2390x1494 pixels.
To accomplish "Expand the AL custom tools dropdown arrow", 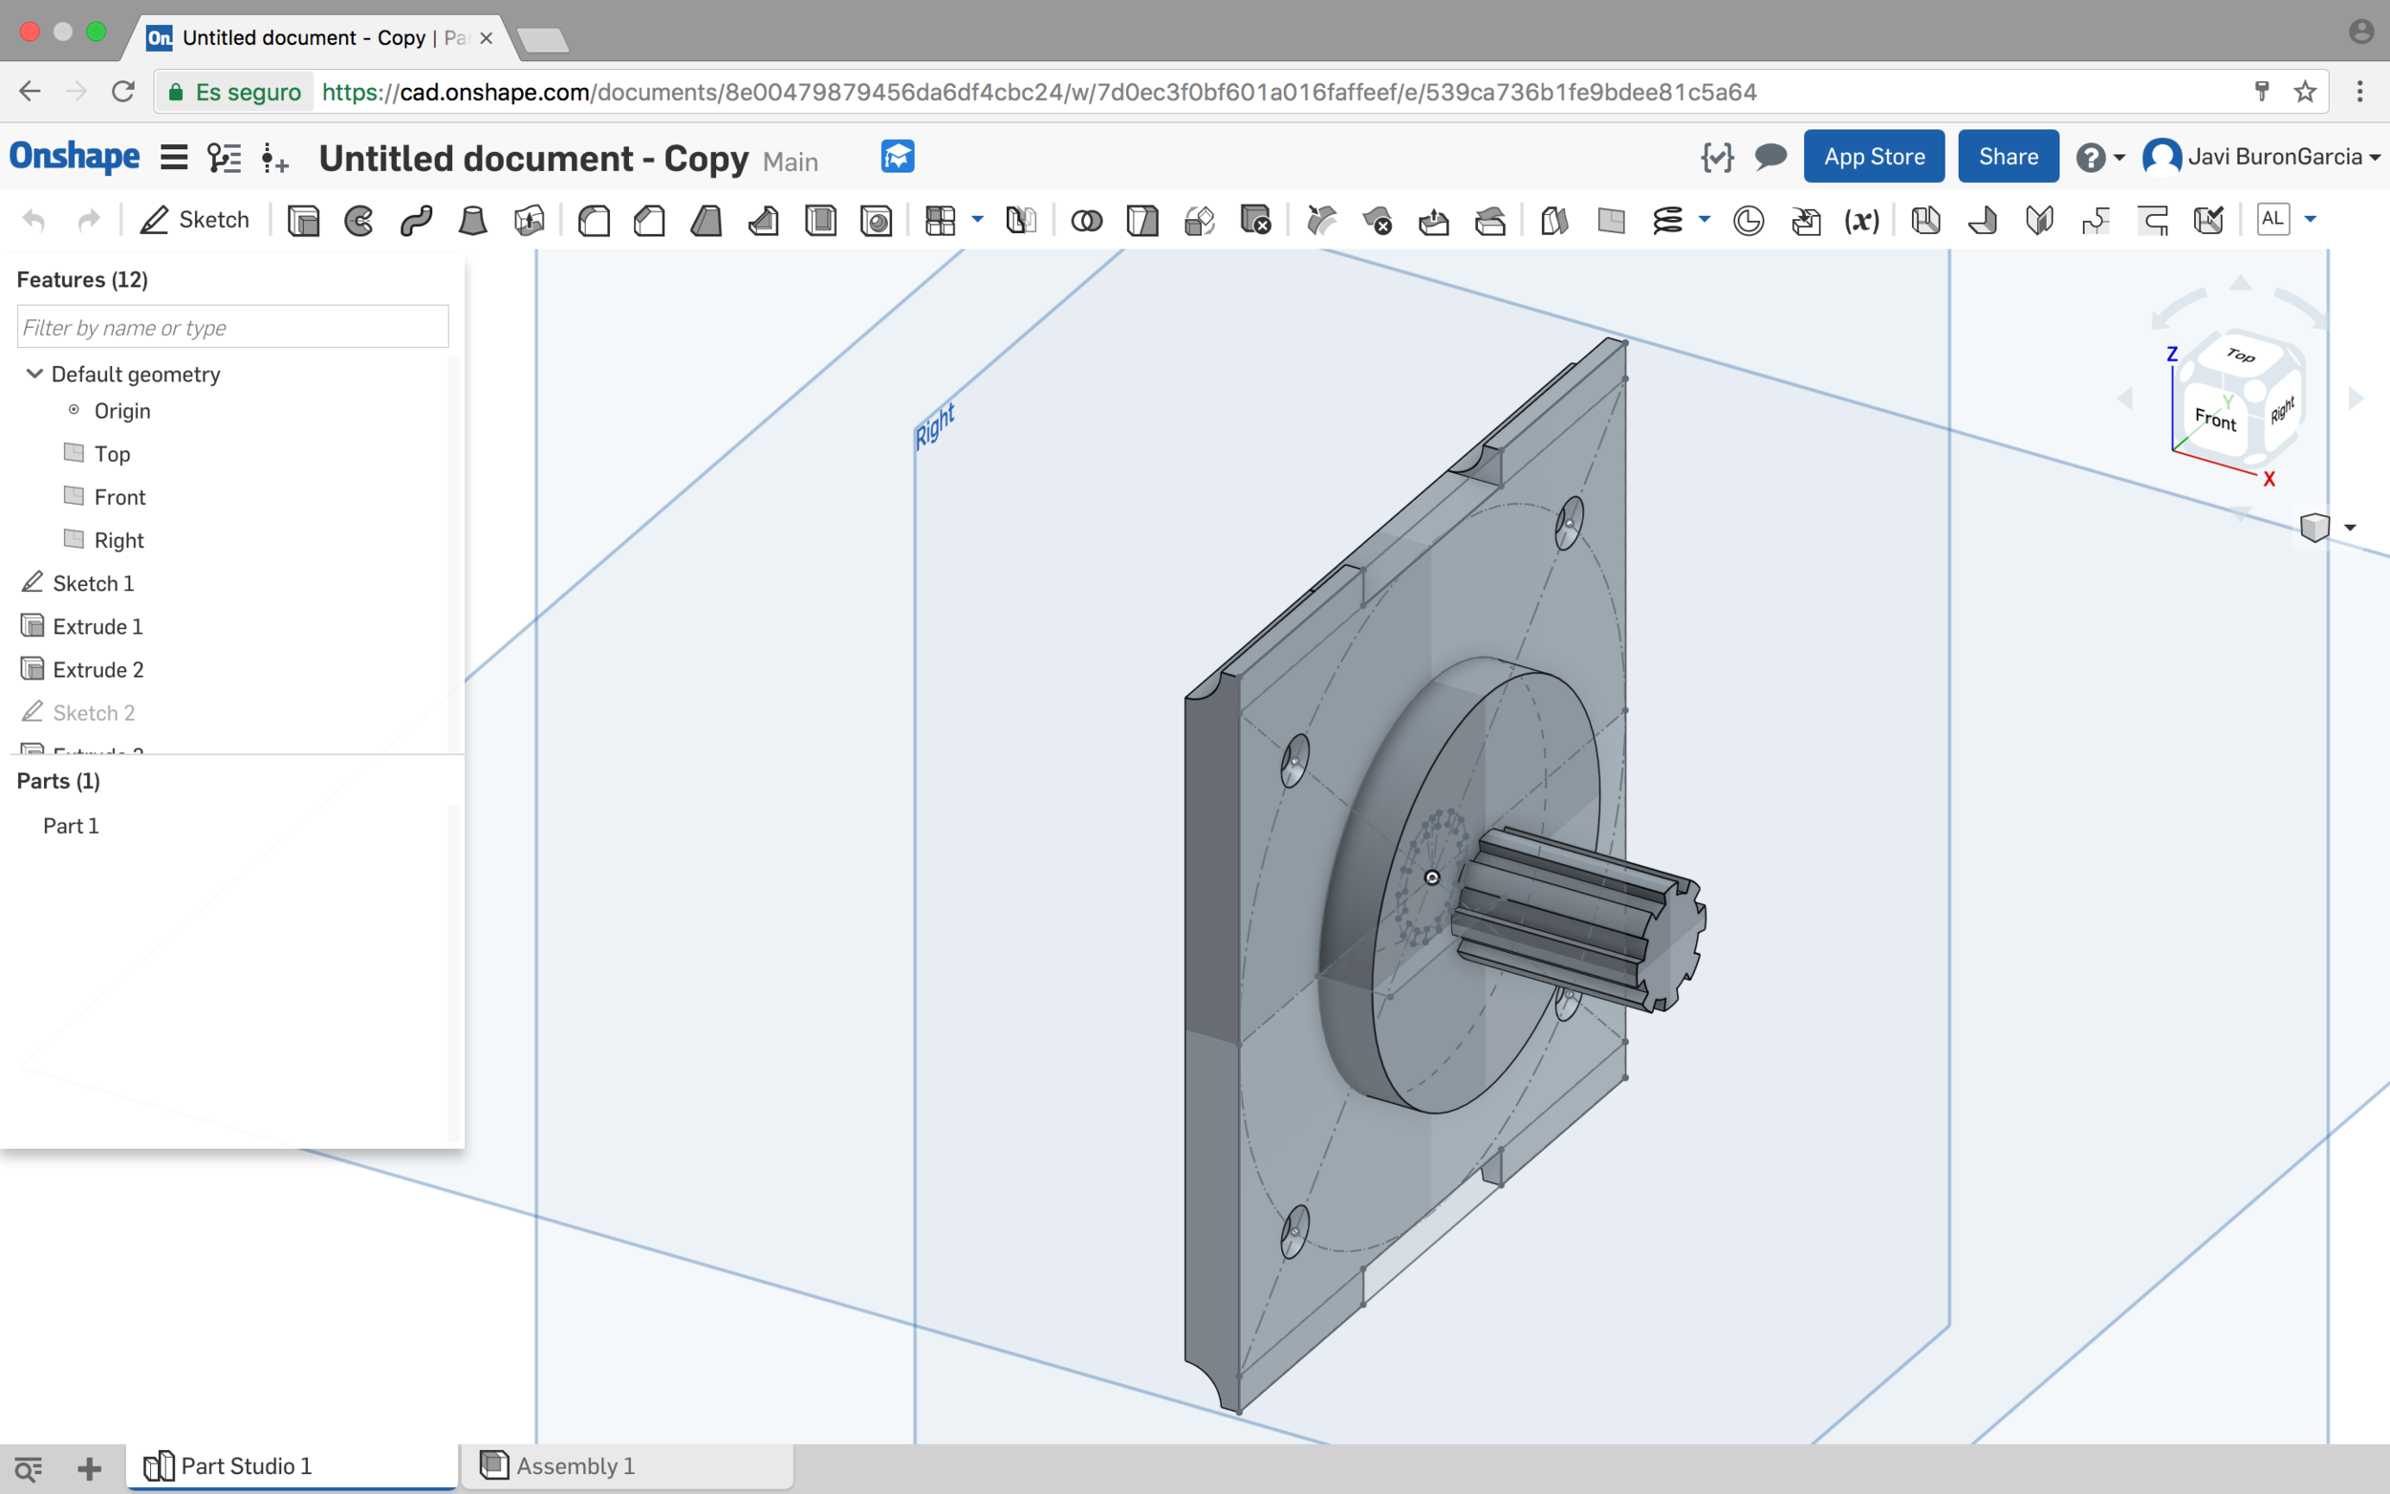I will [x=2310, y=219].
